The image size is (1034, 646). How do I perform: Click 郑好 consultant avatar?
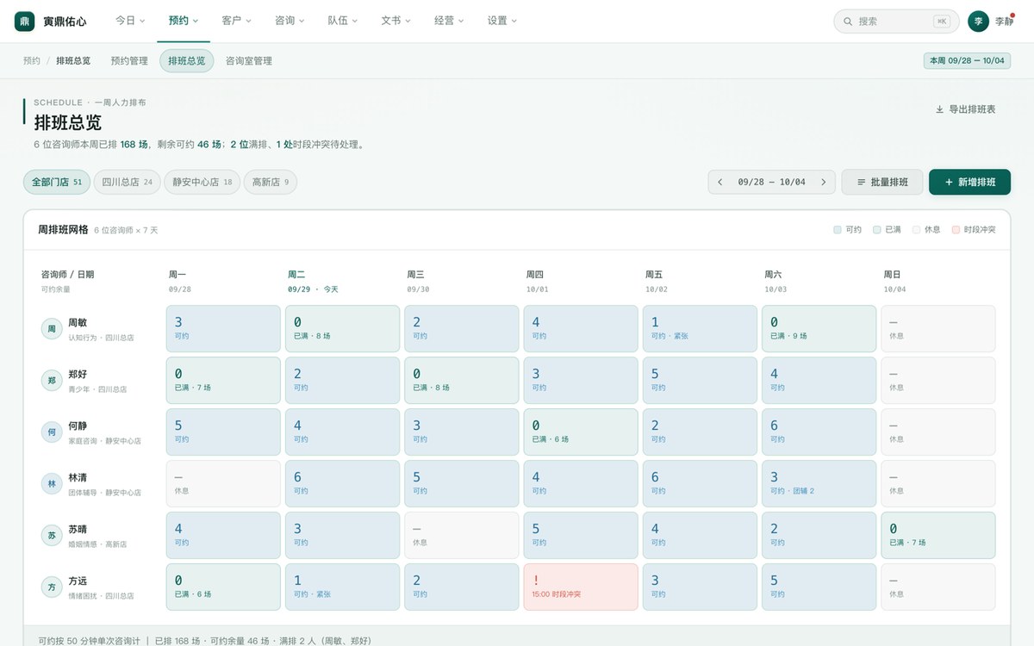52,380
